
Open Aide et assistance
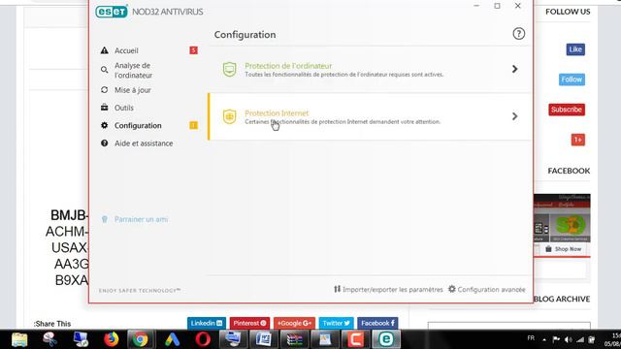coord(144,143)
